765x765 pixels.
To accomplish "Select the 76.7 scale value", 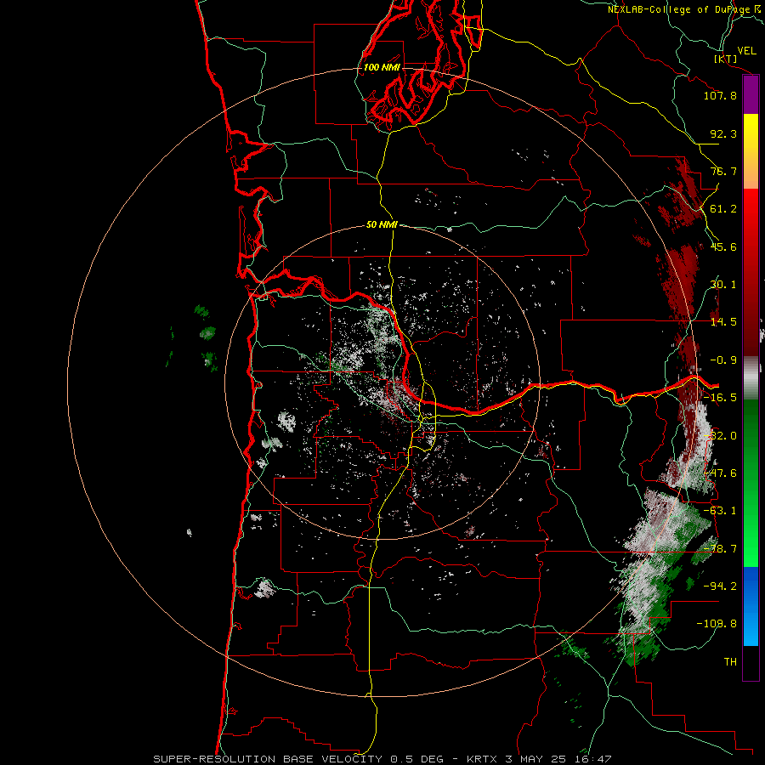I will [723, 171].
